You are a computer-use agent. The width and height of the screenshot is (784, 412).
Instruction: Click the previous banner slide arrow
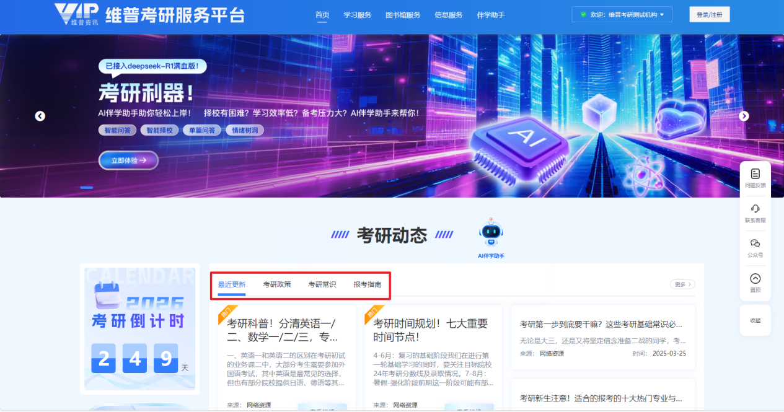(40, 116)
